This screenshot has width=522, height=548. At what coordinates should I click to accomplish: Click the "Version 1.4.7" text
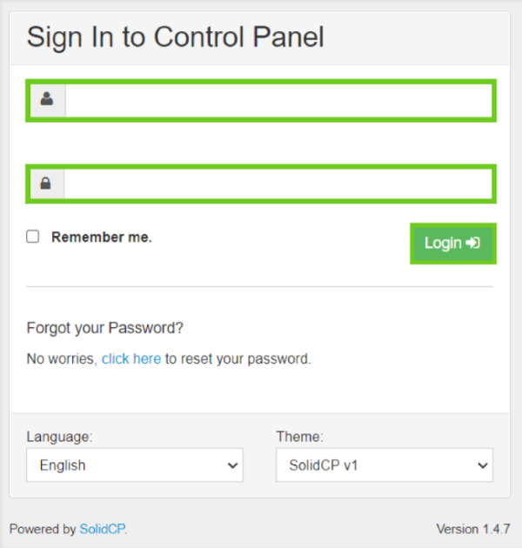[472, 529]
